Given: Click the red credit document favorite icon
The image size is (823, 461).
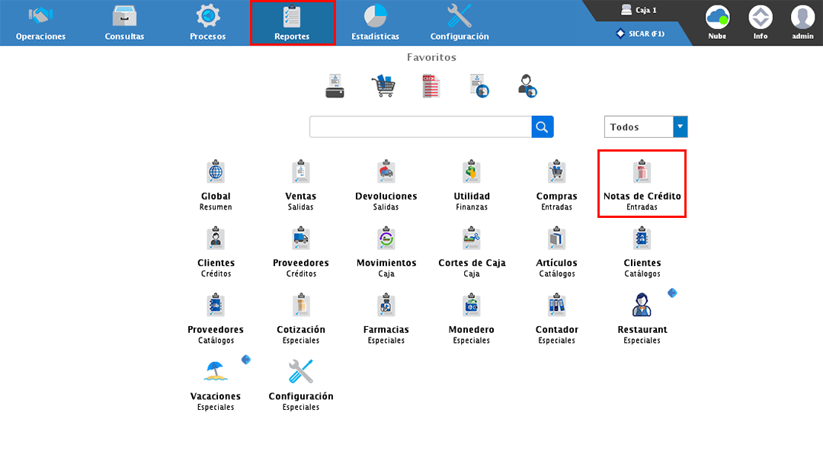Looking at the screenshot, I should point(431,86).
